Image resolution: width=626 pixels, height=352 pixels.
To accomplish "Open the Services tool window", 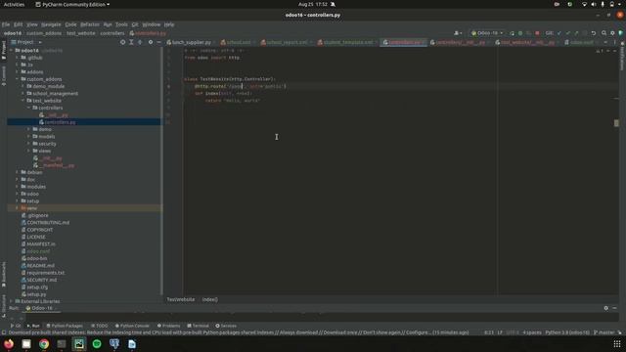I will point(226,326).
